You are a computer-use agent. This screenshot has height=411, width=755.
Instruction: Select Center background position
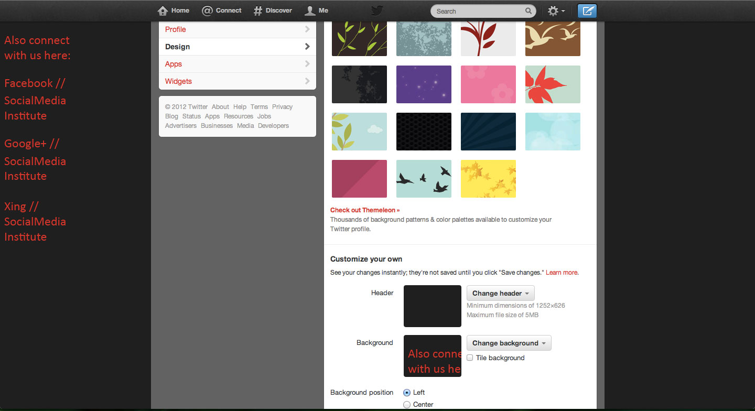(x=407, y=405)
